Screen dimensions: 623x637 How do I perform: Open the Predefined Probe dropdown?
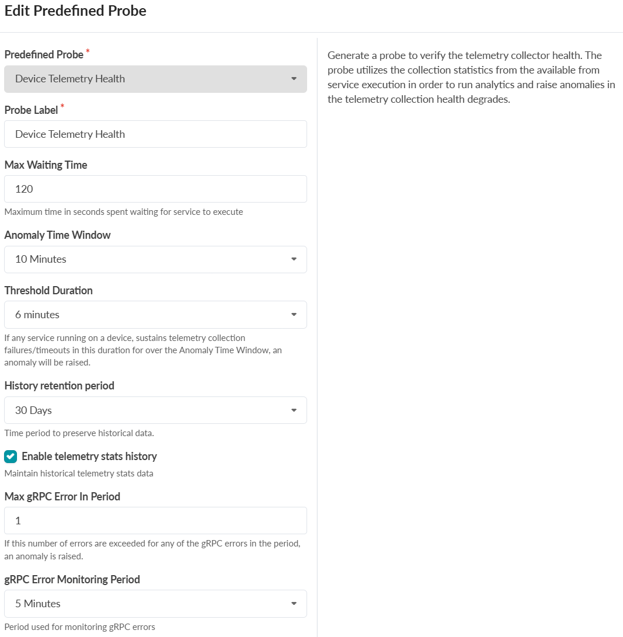pyautogui.click(x=155, y=79)
